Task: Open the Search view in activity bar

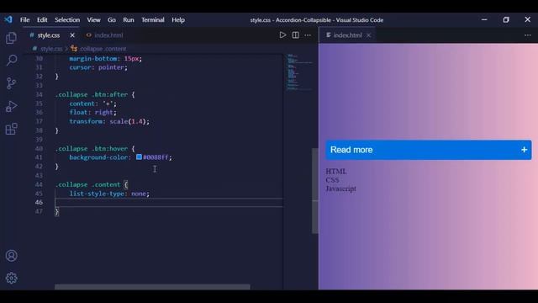Action: click(x=11, y=60)
